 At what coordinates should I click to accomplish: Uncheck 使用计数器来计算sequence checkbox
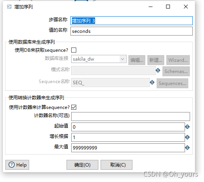coord(74,107)
